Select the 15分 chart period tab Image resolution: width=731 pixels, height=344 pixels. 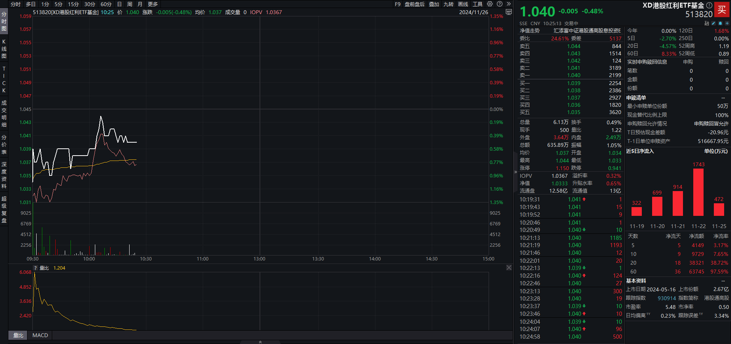[73, 4]
